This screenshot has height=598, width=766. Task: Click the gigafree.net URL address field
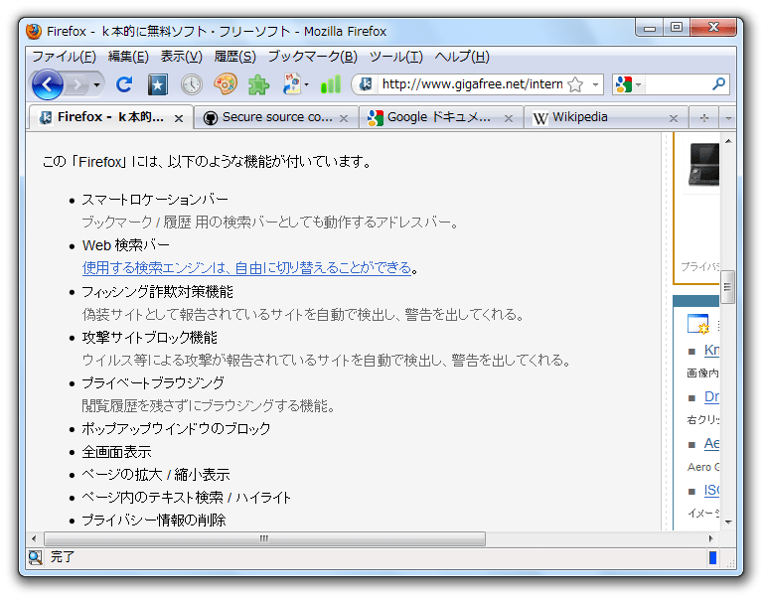pos(472,84)
